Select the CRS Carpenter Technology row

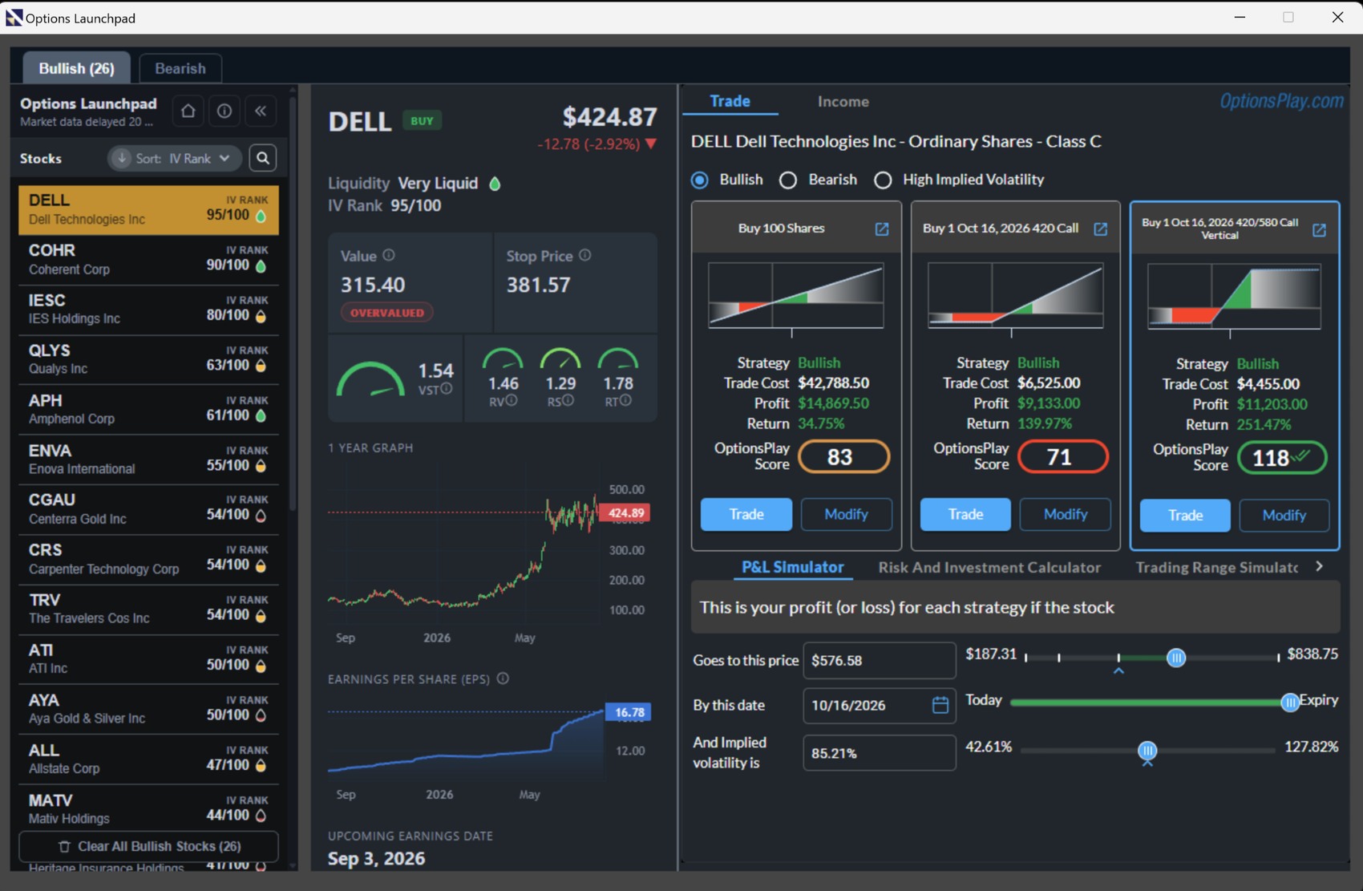[148, 560]
